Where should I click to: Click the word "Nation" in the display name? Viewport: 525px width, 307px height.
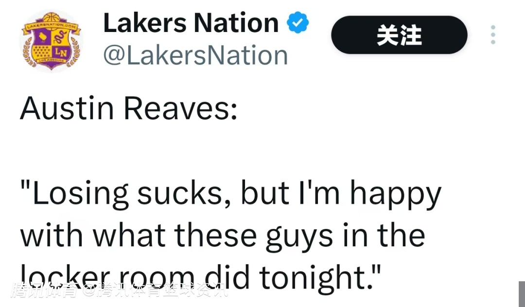click(235, 23)
